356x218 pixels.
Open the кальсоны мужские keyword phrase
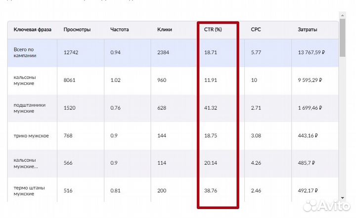[25, 80]
